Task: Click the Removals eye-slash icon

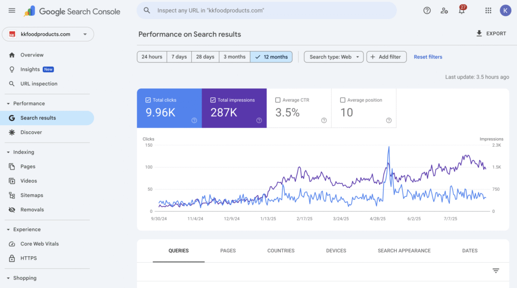Action: coord(12,210)
